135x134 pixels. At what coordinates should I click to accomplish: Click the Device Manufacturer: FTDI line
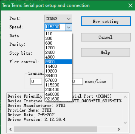pyautogui.click(x=36, y=105)
